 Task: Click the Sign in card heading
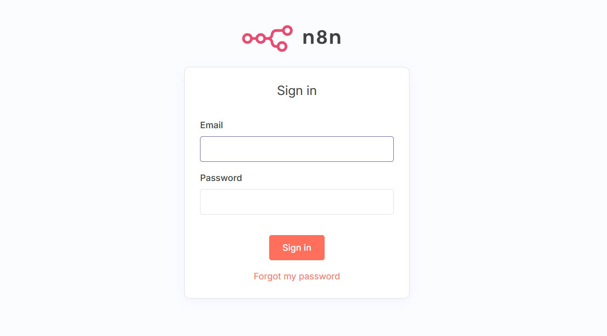[x=296, y=91]
